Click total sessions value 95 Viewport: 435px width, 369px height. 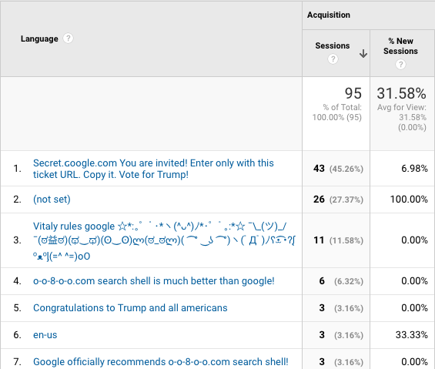pyautogui.click(x=353, y=93)
